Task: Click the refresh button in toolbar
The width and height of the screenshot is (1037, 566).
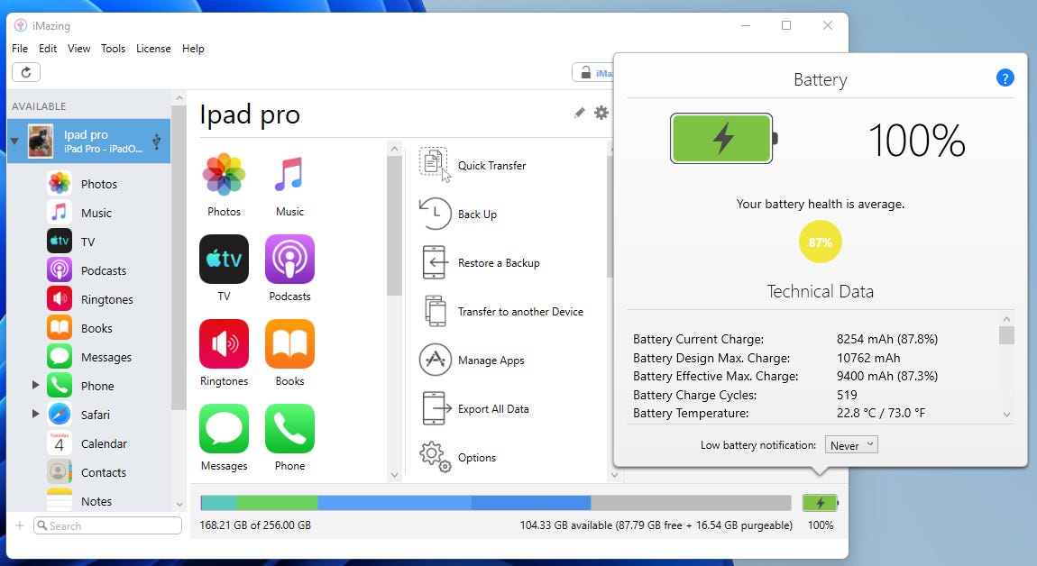Action: [26, 73]
